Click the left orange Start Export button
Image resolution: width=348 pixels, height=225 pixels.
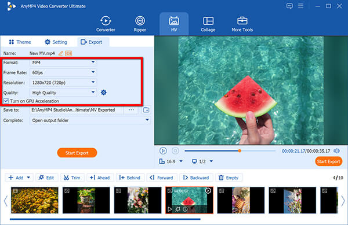pyautogui.click(x=77, y=153)
